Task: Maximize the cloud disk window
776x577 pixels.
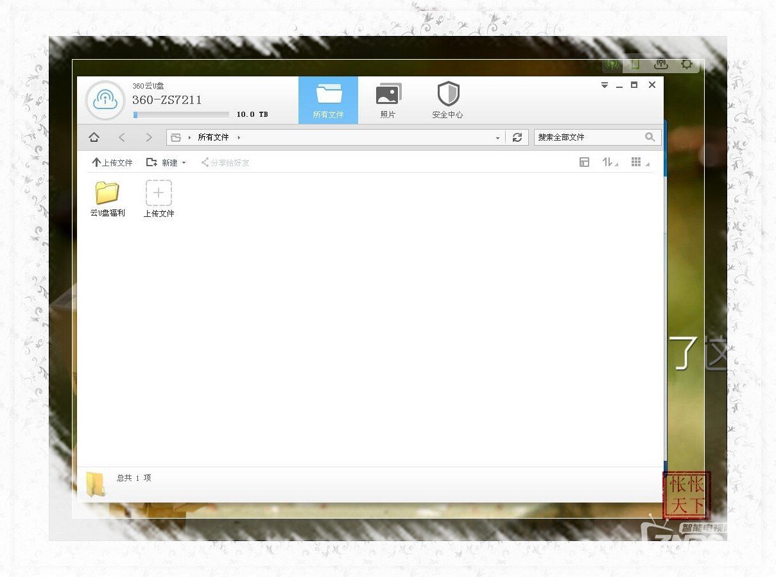Action: [x=634, y=85]
